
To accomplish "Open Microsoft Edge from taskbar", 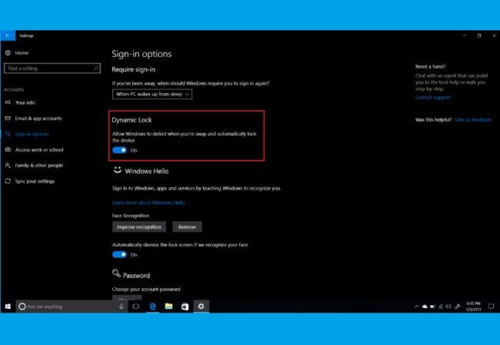I will (153, 306).
